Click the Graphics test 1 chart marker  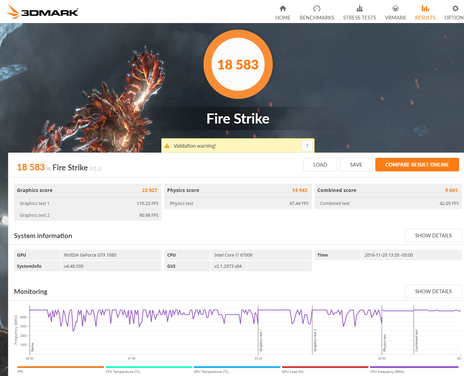click(x=260, y=340)
